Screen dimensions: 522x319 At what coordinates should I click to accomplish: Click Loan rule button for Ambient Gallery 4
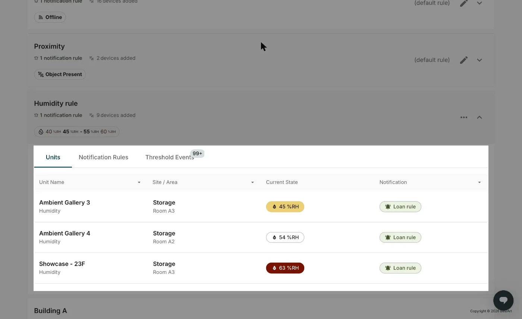(x=400, y=237)
